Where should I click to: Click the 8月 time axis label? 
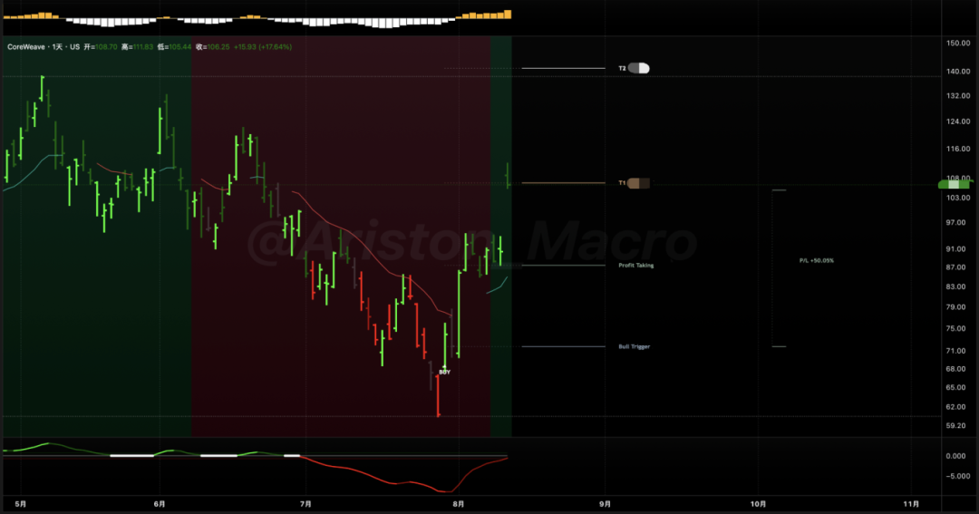click(x=459, y=504)
